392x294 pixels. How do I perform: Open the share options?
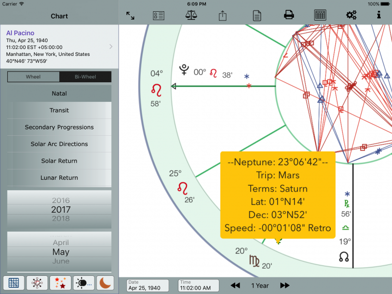pos(222,15)
